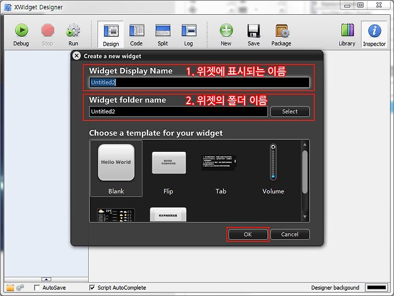Minimize the XWidget Designer window
The image size is (394, 296).
click(x=347, y=5)
